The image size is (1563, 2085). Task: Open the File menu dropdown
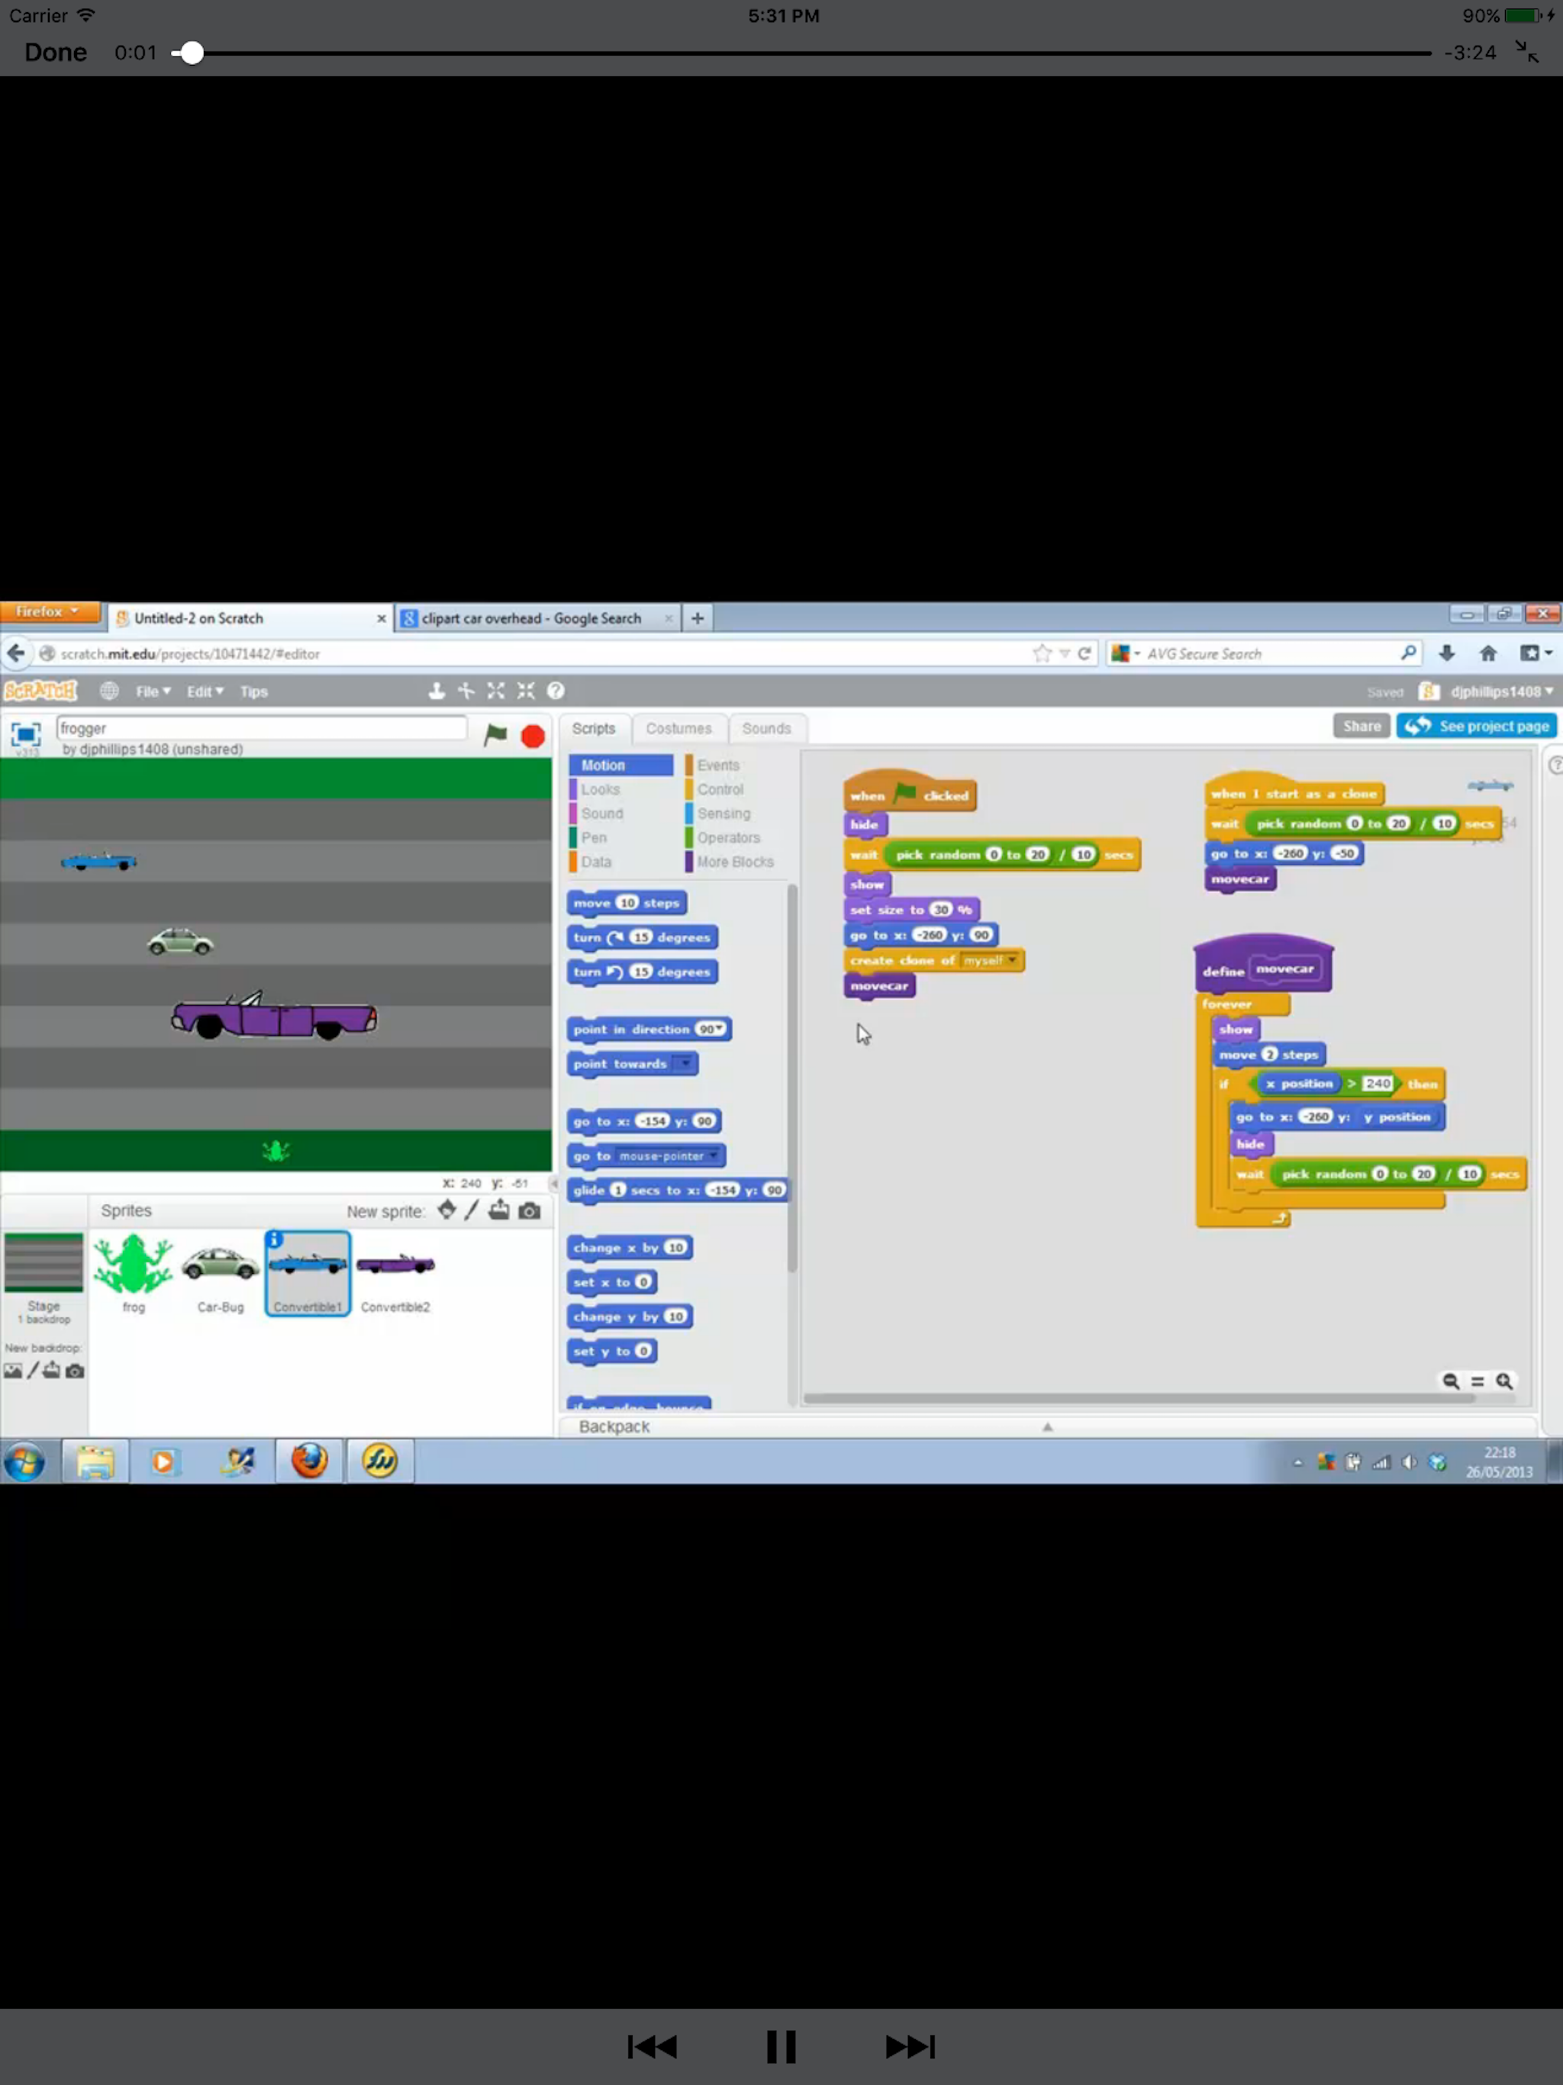tap(153, 691)
